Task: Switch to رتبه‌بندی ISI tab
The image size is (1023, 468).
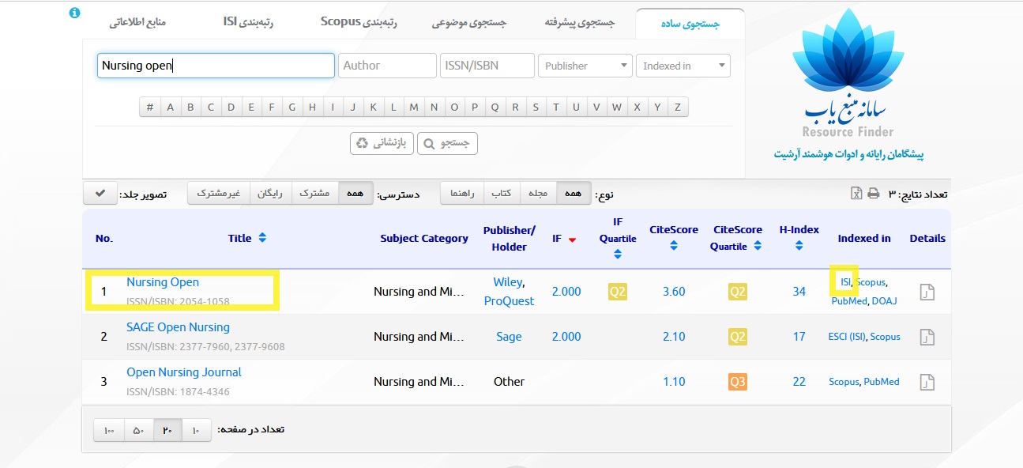Action: [248, 22]
